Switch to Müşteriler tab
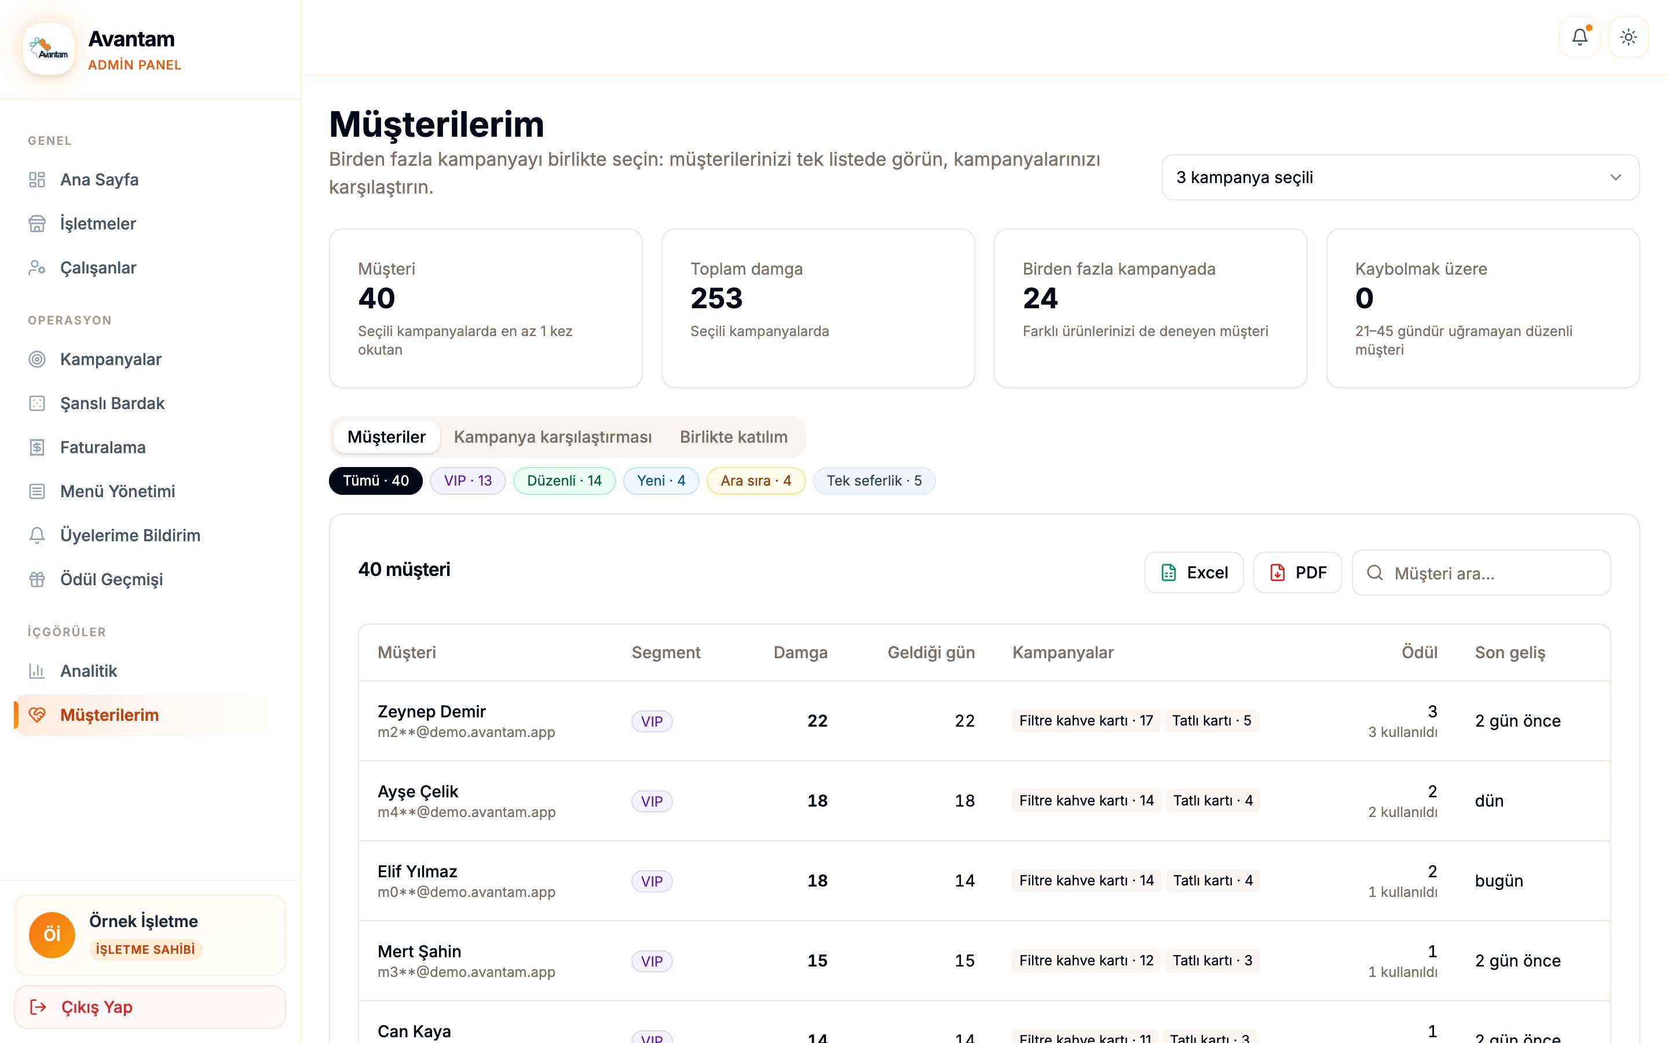The width and height of the screenshot is (1668, 1043). [x=387, y=437]
